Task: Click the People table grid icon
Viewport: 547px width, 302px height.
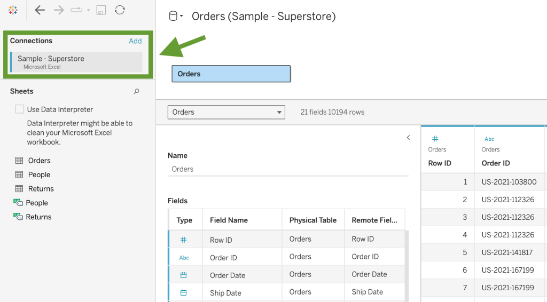Action: coord(19,174)
